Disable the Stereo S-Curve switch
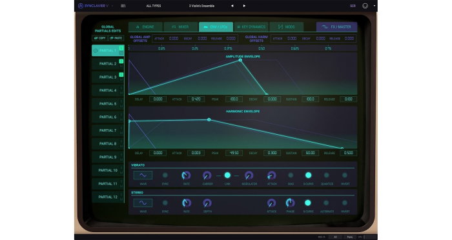 point(308,203)
